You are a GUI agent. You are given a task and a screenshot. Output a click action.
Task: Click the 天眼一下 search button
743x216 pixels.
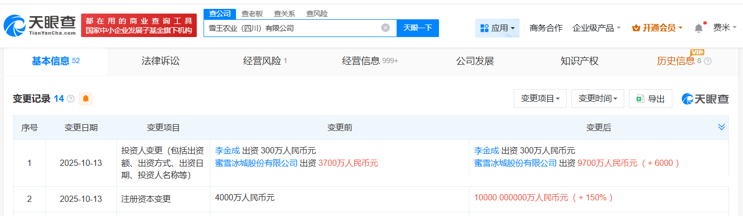click(x=418, y=28)
